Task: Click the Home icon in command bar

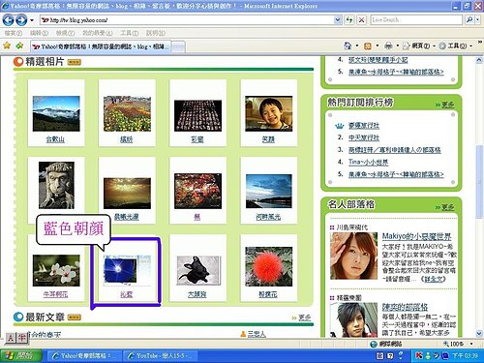Action: (x=348, y=45)
